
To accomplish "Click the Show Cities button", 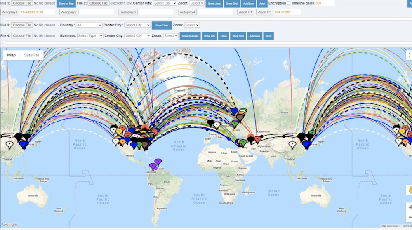I will (x=162, y=26).
